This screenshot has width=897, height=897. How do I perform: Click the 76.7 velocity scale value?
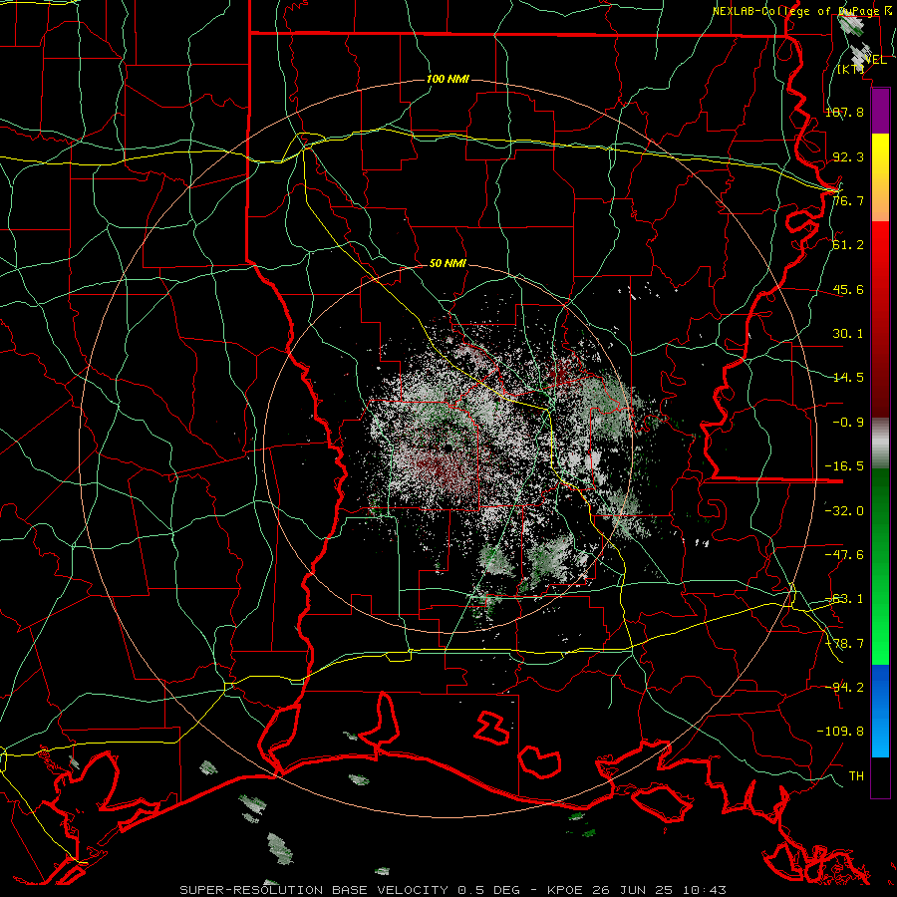(848, 200)
